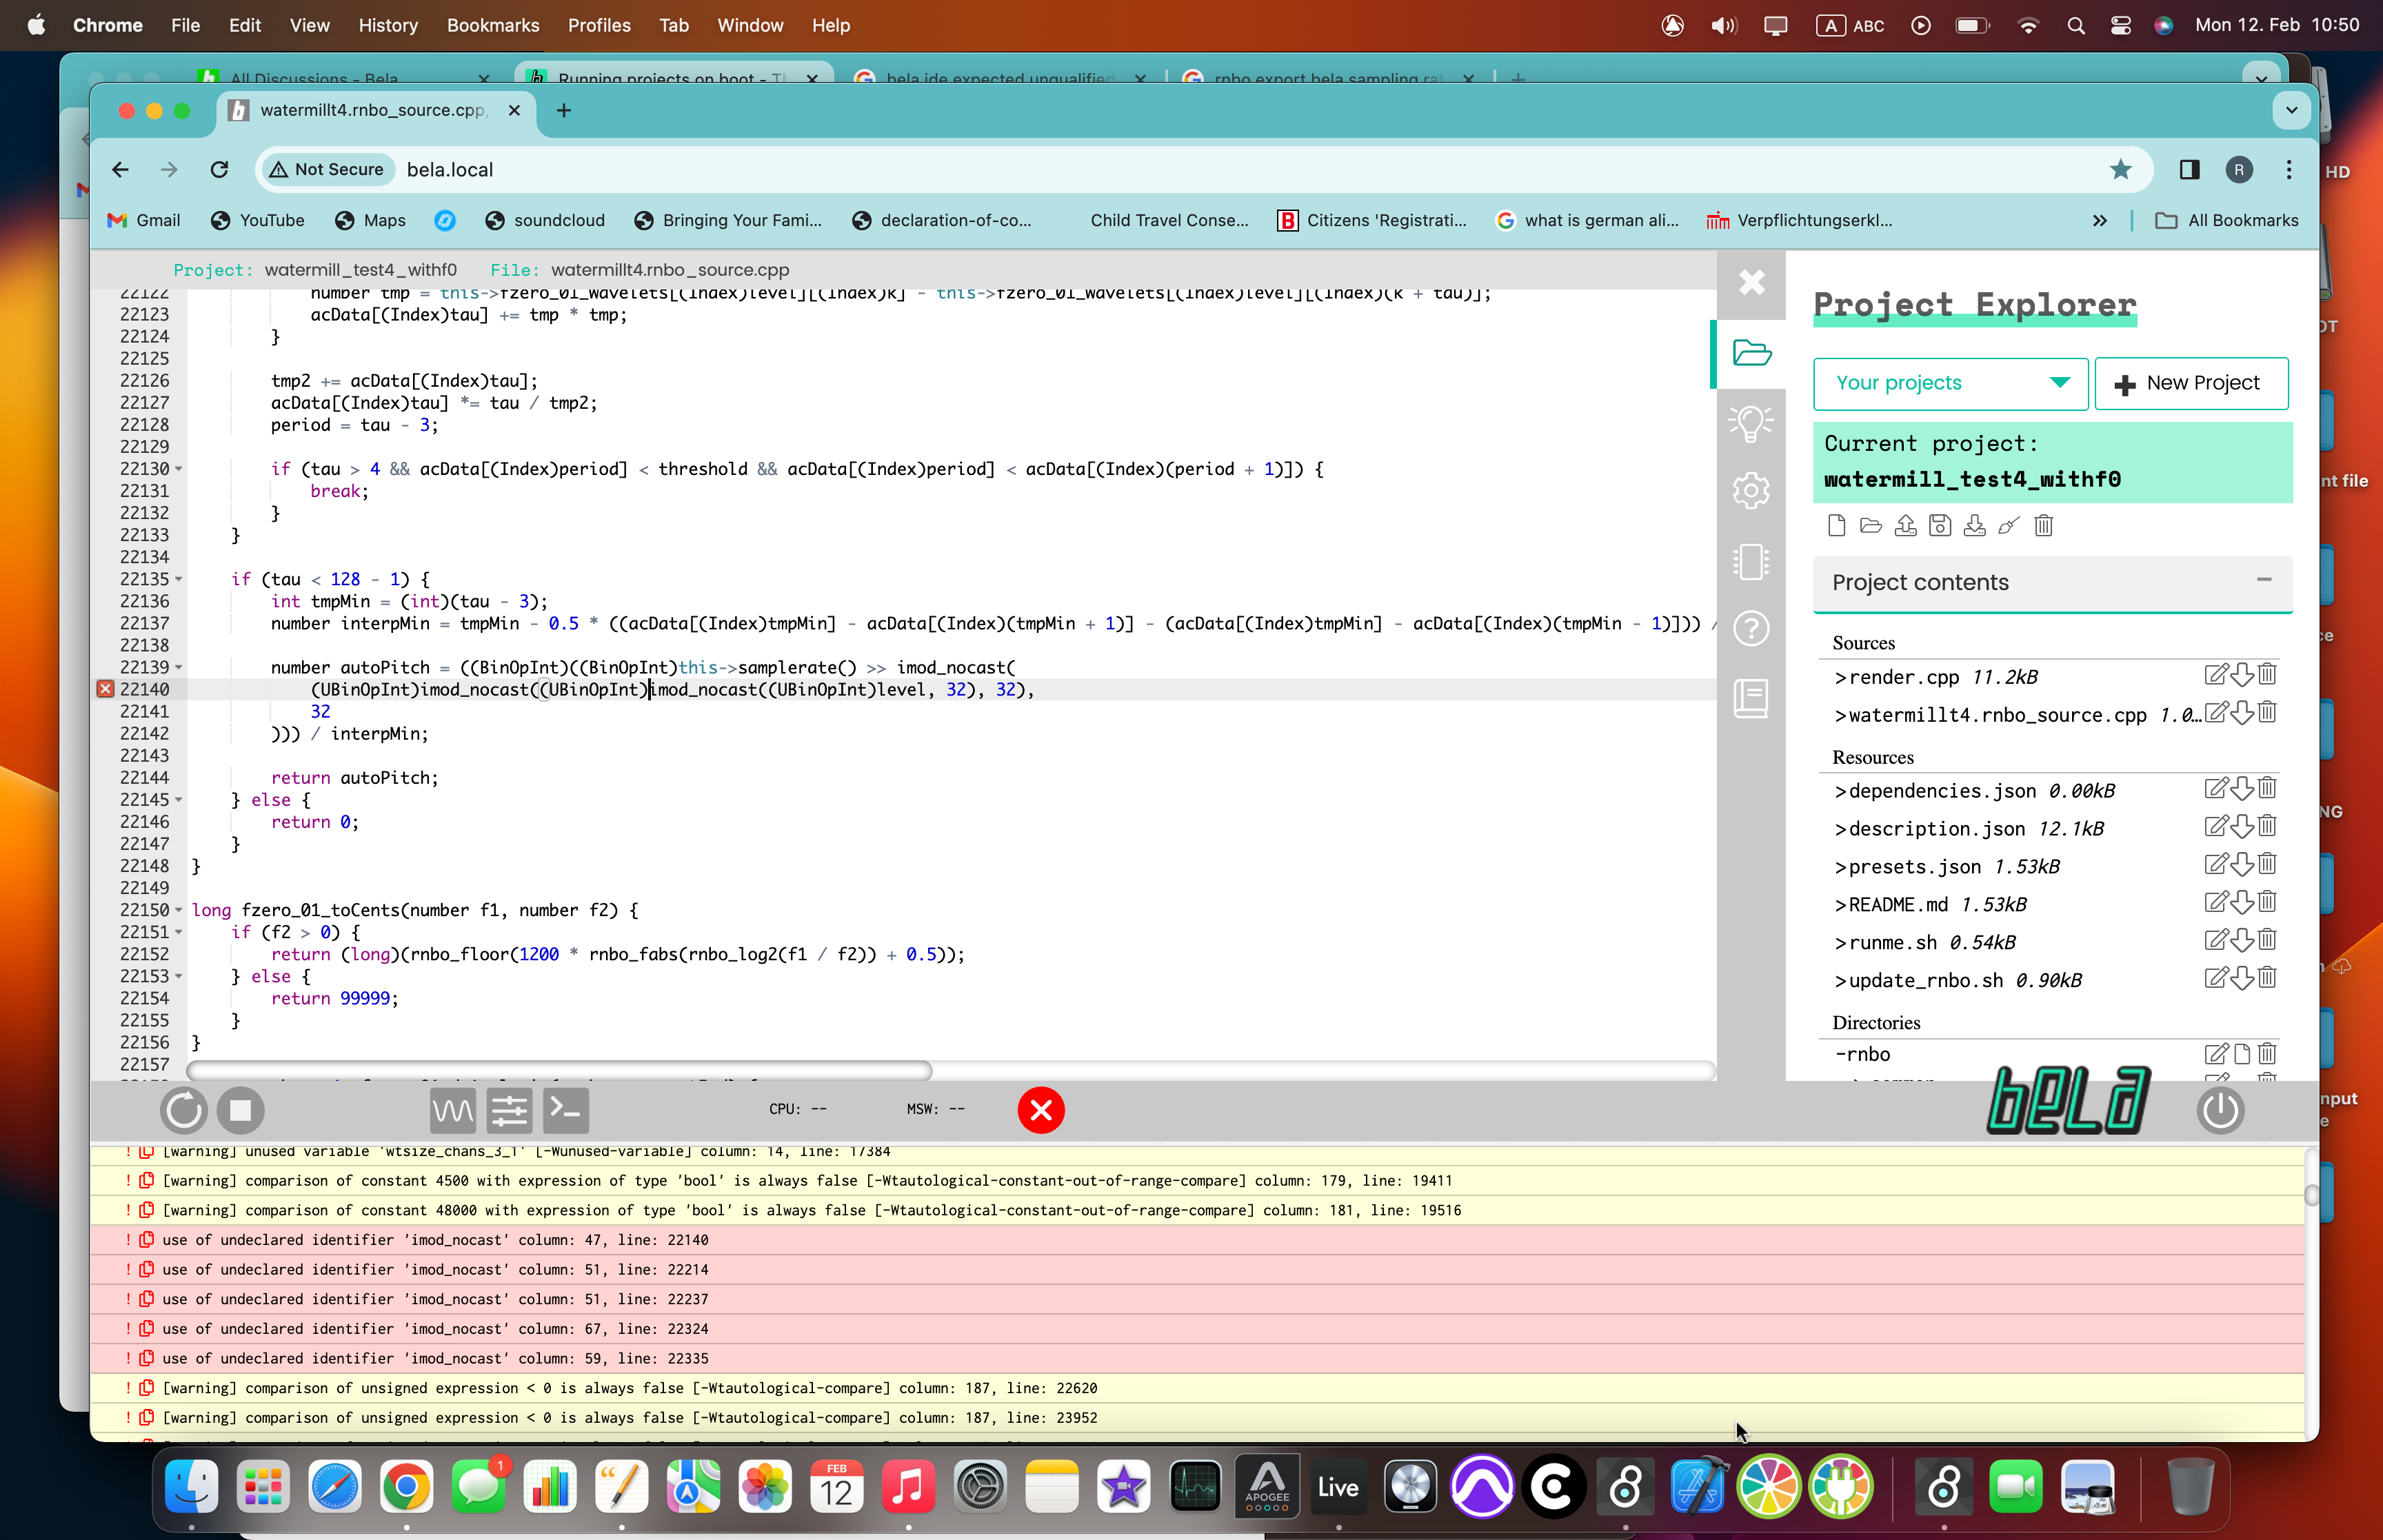Stop the running project
Screen dimensions: 2383x1540
(240, 1110)
